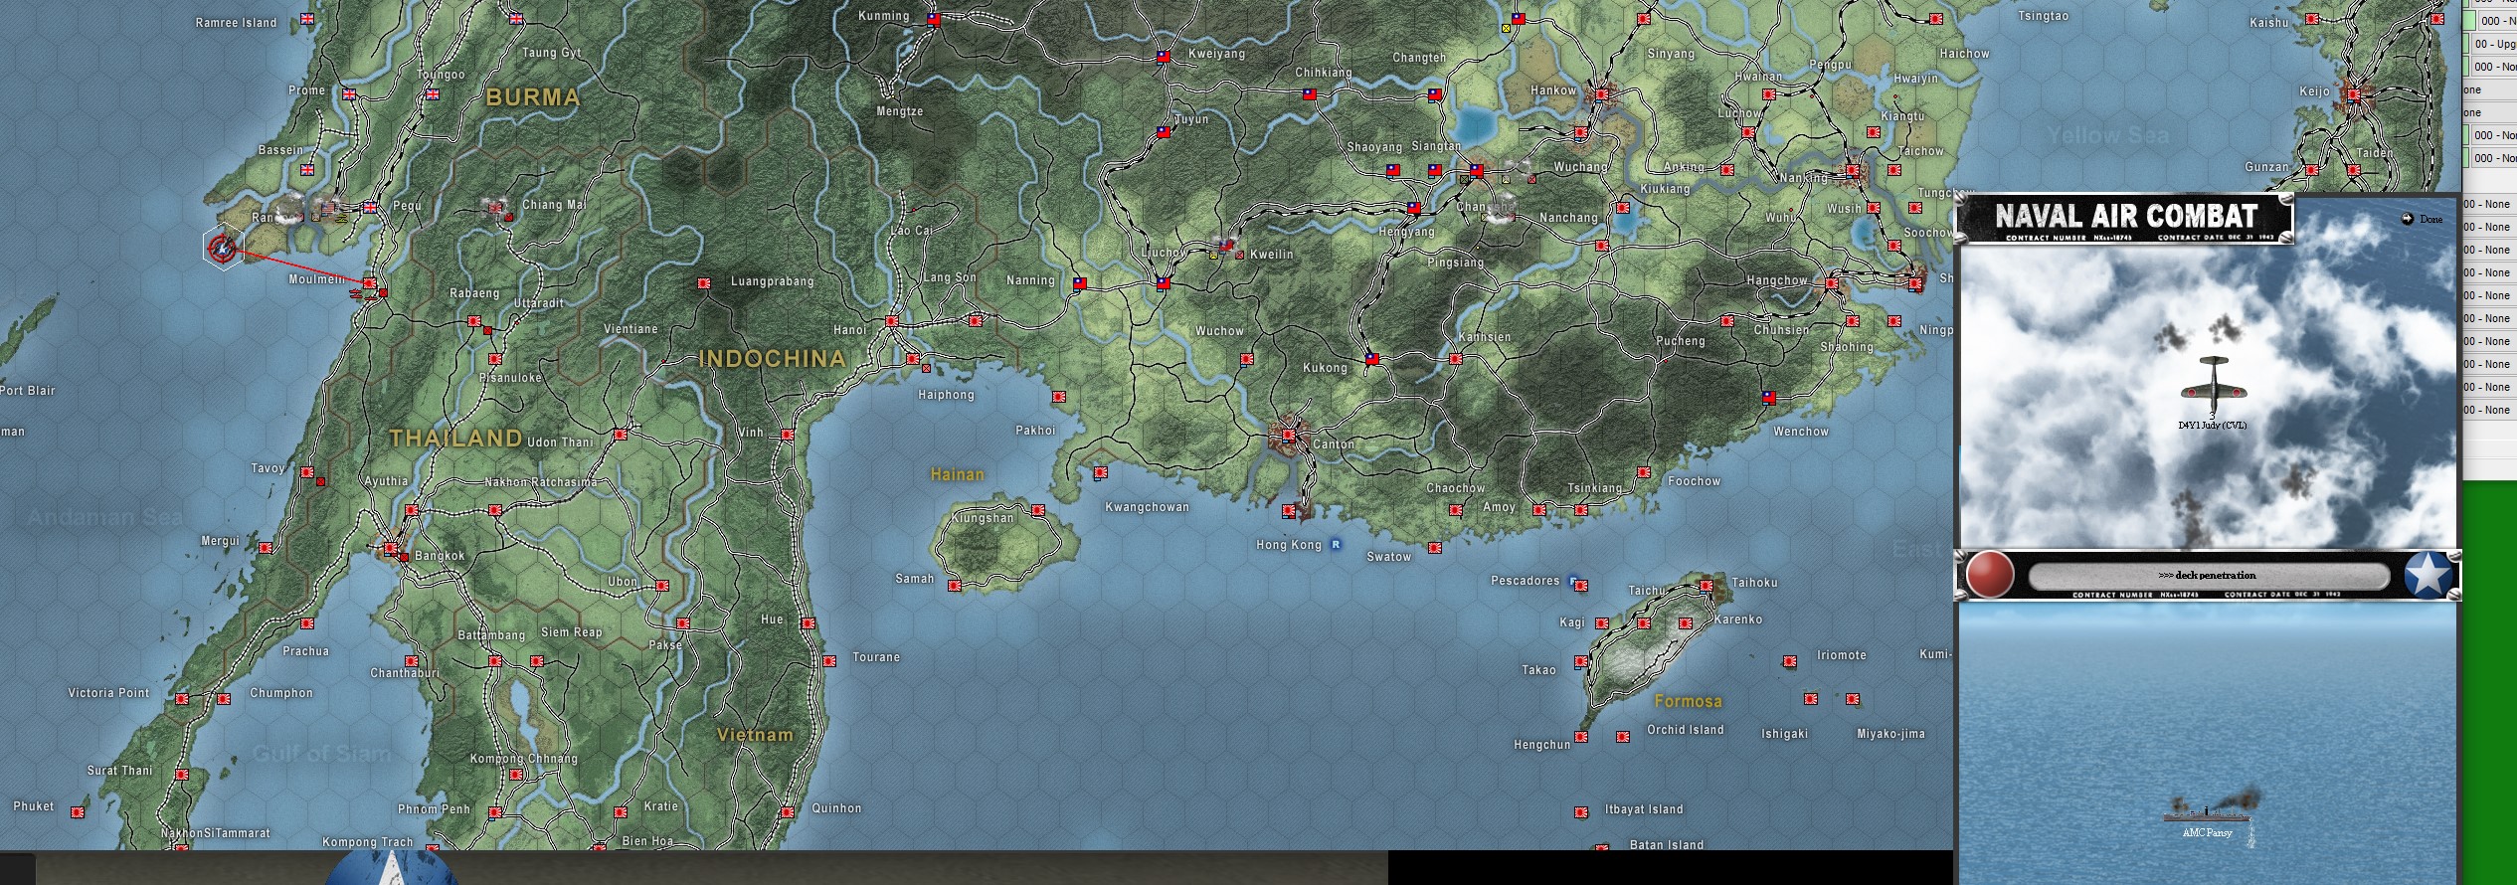Click the blue R marker near Hong Kong
The image size is (2517, 885).
coord(1336,545)
